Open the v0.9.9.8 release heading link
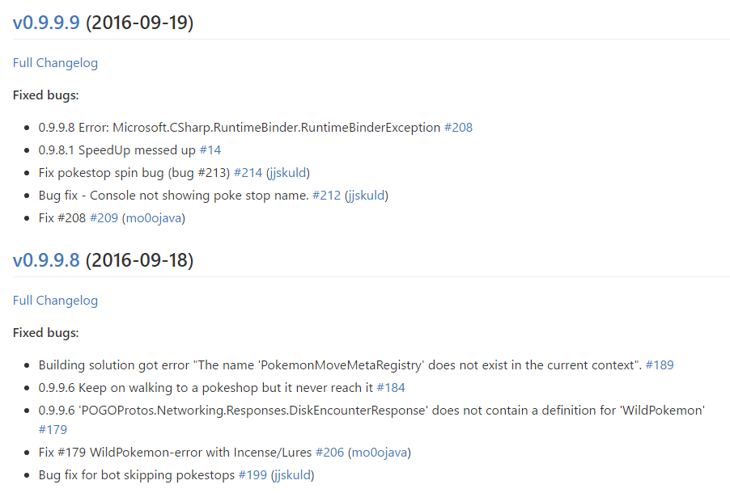Image resolution: width=730 pixels, height=493 pixels. [46, 260]
